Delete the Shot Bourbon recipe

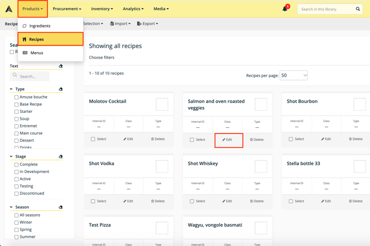click(x=355, y=139)
